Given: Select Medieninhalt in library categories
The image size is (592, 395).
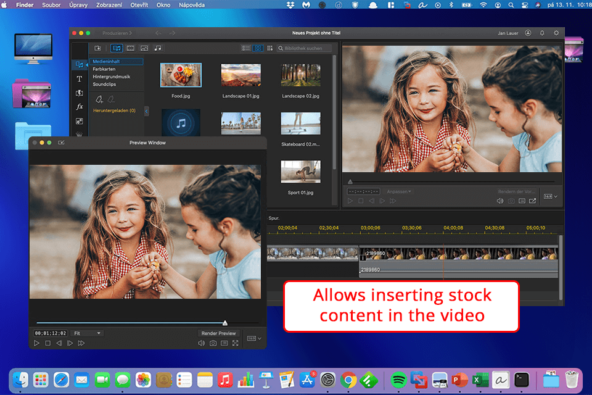Looking at the screenshot, I should pos(116,61).
